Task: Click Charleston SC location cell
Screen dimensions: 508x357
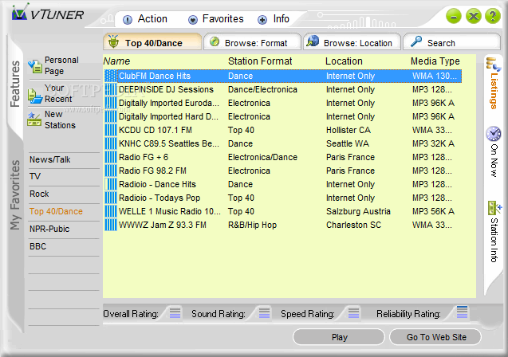Action: [x=353, y=225]
